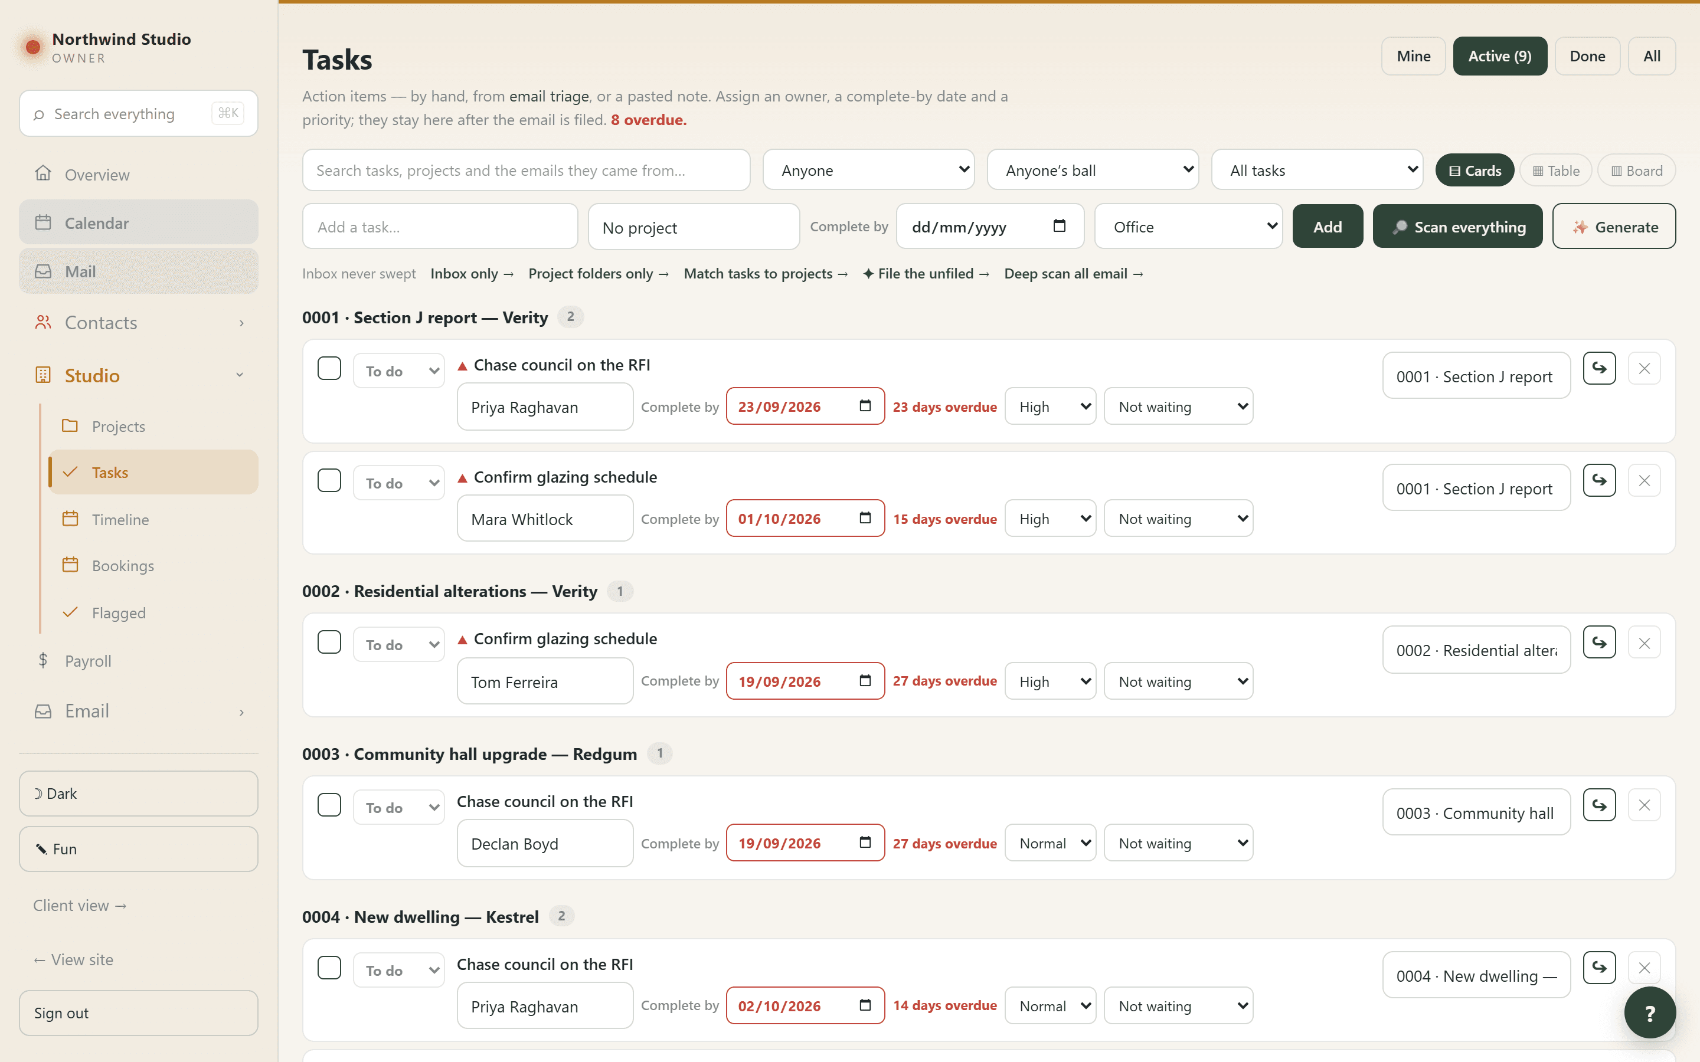Click the Calendar sidebar icon
Viewport: 1700px width, 1062px height.
(44, 222)
